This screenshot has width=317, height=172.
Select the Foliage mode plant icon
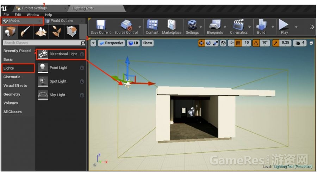56,32
